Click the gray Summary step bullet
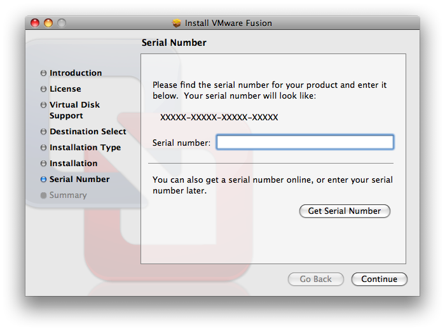This screenshot has width=445, height=331. coord(43,195)
